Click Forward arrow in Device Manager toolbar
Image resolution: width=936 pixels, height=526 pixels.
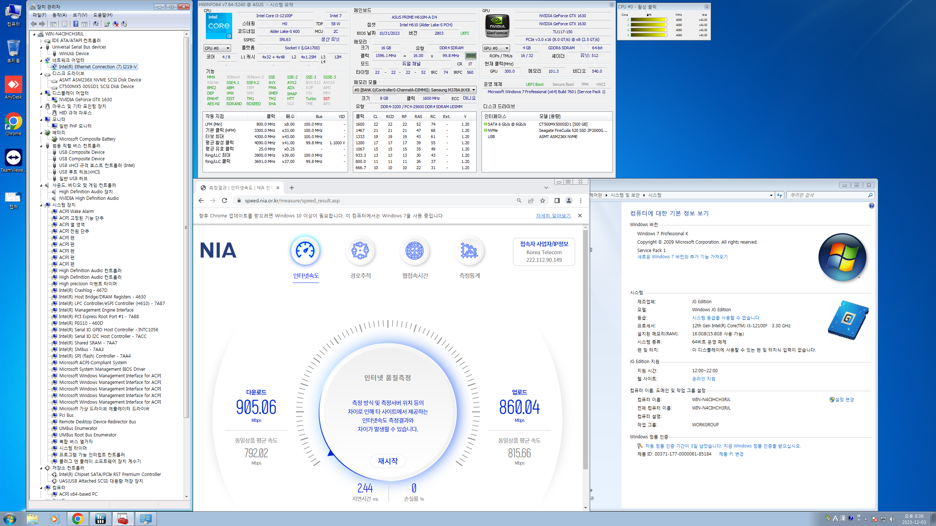click(x=42, y=24)
